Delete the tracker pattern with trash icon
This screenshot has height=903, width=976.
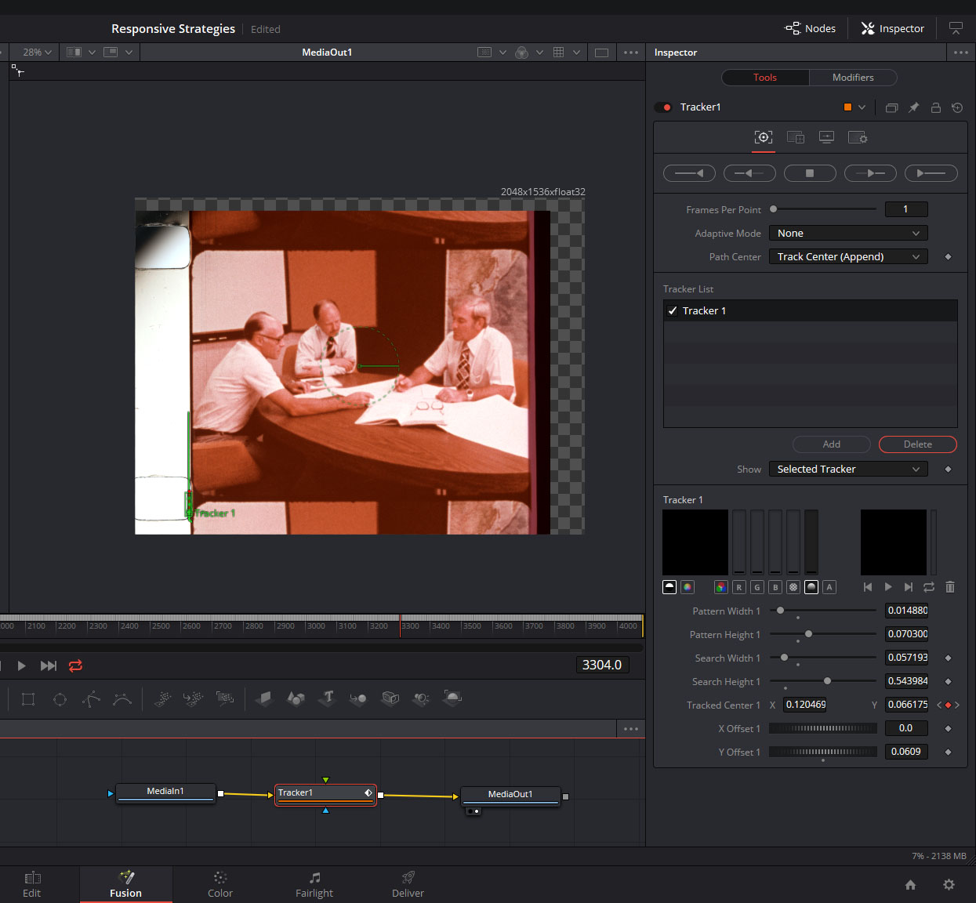click(950, 587)
